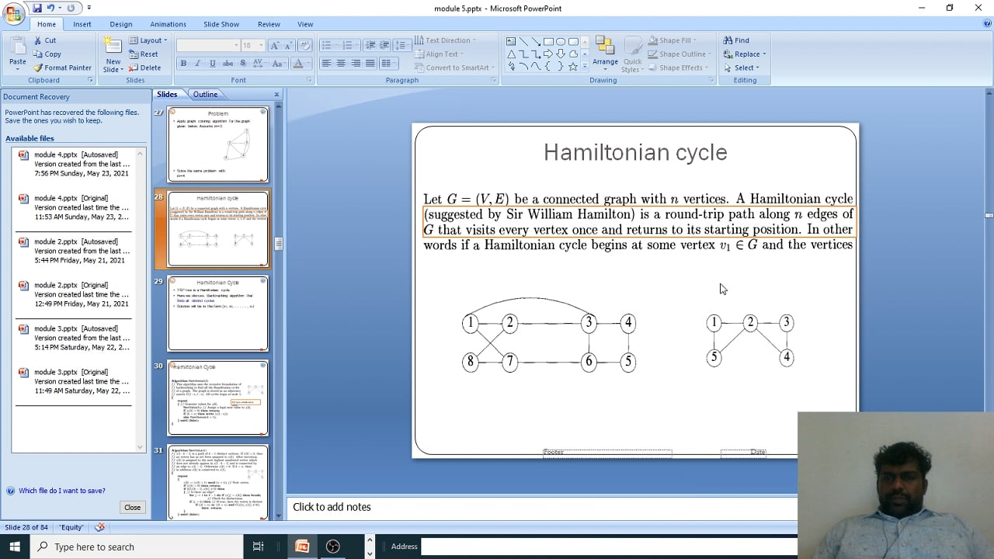
Task: Click Reset slide button
Action: coord(144,54)
